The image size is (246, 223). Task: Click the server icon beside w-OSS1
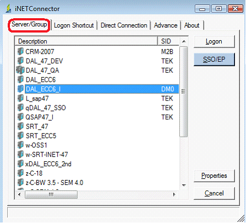click(20, 145)
